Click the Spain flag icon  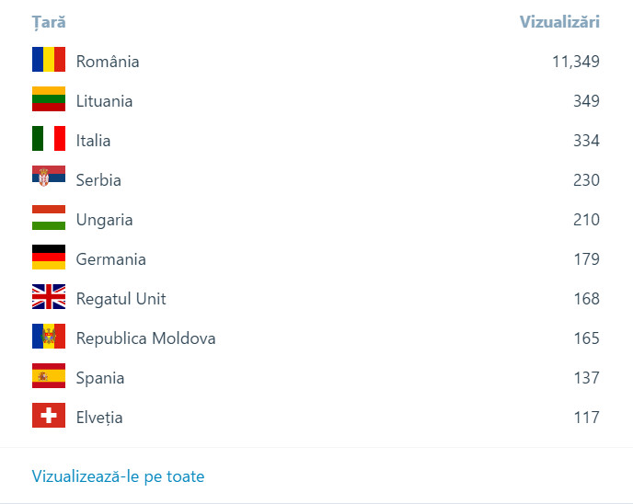pyautogui.click(x=49, y=377)
